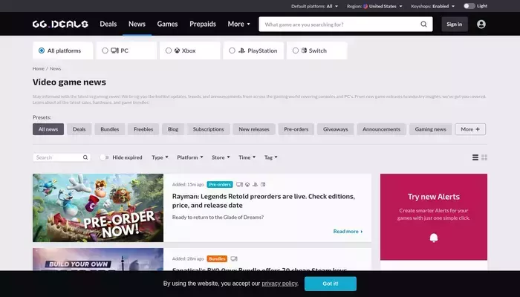Open the privacy policy link

click(279, 284)
